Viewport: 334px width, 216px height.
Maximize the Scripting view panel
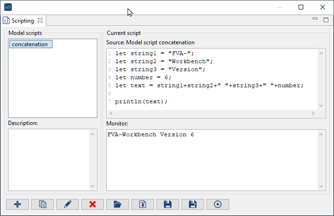coord(325,19)
